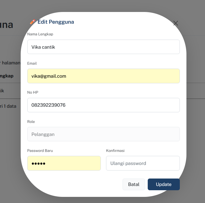Save changes with the Update button

164,184
